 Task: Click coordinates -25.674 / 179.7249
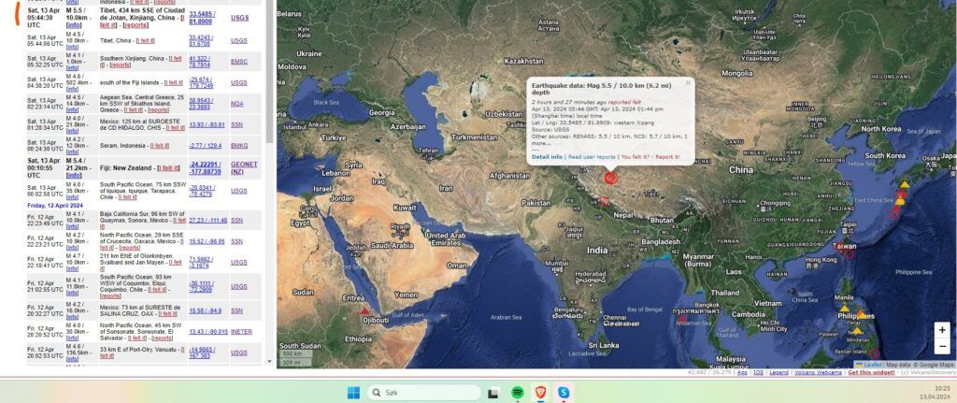[x=201, y=82]
